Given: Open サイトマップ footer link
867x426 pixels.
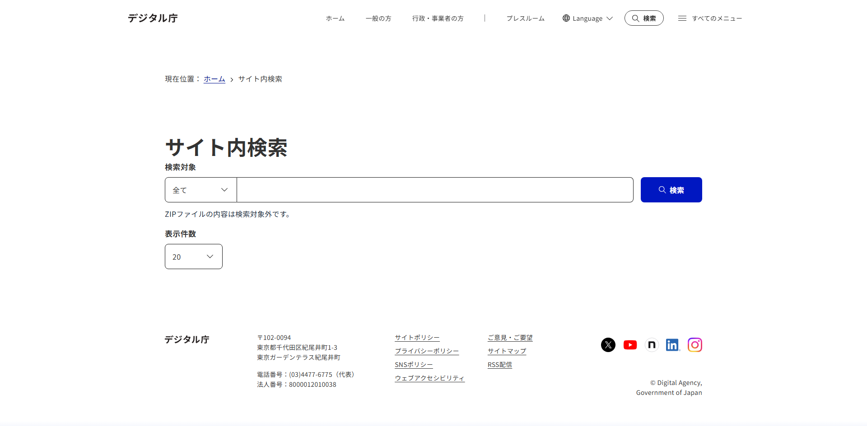Looking at the screenshot, I should 507,351.
